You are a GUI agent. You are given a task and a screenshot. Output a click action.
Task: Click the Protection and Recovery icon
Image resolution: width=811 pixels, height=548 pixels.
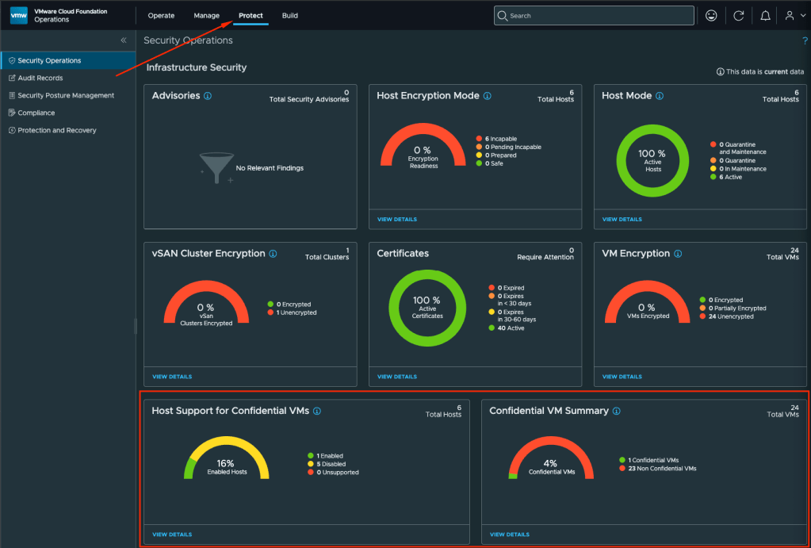(x=12, y=130)
